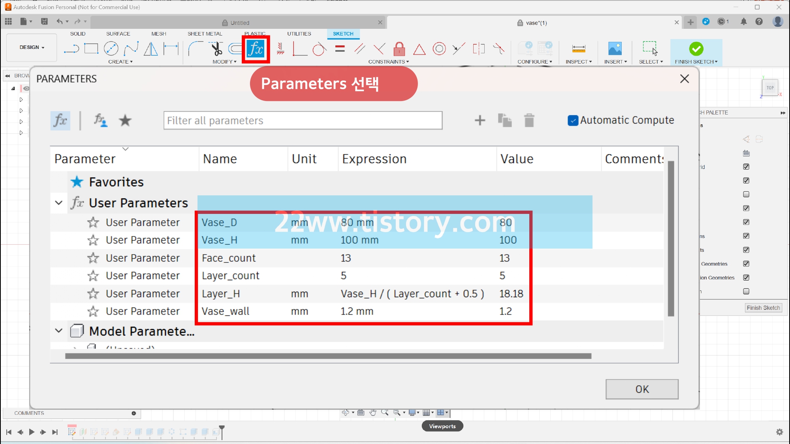The height and width of the screenshot is (444, 790).
Task: Click the add user parameter plus icon
Action: tap(480, 120)
